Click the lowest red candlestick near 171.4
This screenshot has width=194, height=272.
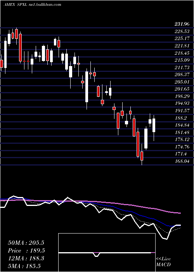pyautogui.click(x=142, y=156)
